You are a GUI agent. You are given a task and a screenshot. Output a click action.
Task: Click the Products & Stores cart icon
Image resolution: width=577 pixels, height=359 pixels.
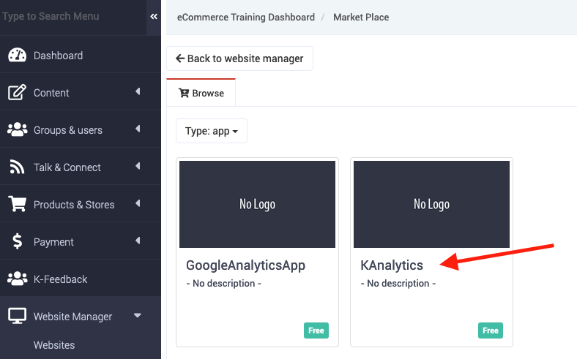[x=17, y=205]
